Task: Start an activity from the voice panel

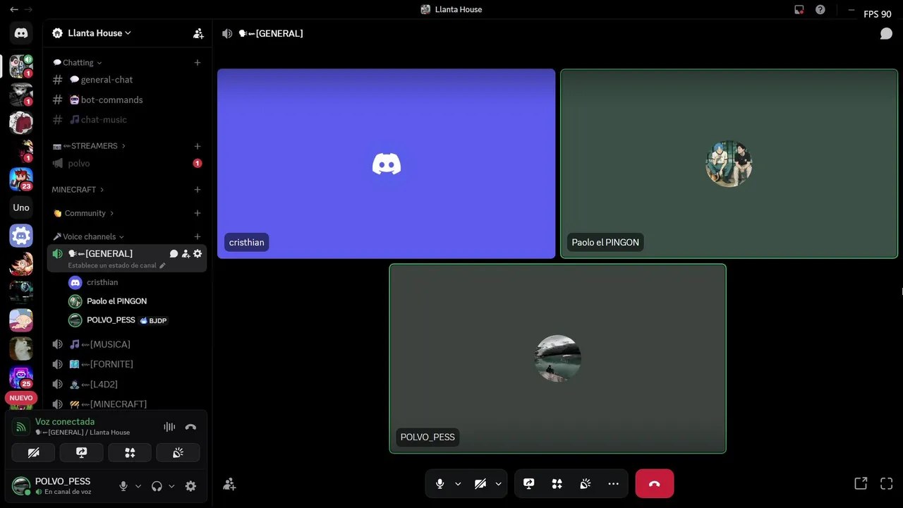Action: coord(130,453)
